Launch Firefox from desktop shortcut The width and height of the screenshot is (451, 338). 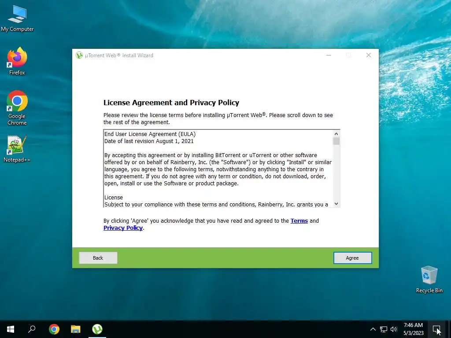point(17,62)
